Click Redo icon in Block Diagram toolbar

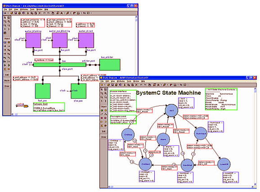[49, 13]
